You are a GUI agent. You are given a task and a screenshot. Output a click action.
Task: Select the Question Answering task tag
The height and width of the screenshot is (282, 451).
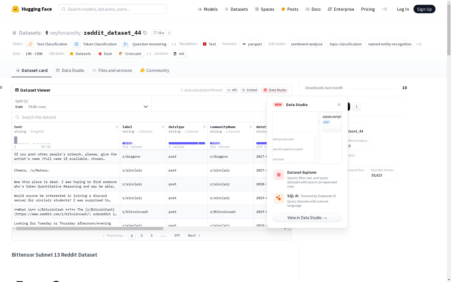(x=145, y=44)
